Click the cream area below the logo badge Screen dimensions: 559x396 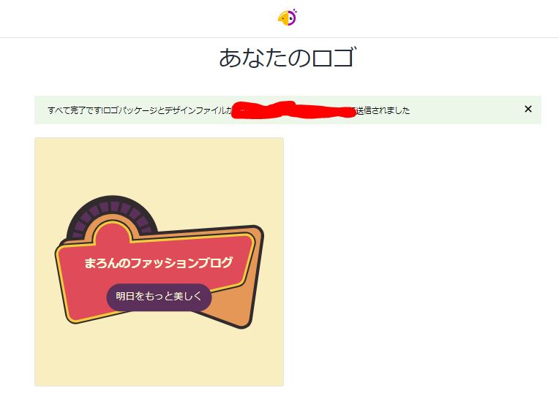tap(159, 356)
